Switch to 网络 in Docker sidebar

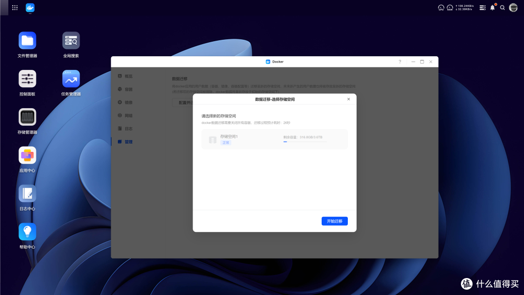[126, 115]
